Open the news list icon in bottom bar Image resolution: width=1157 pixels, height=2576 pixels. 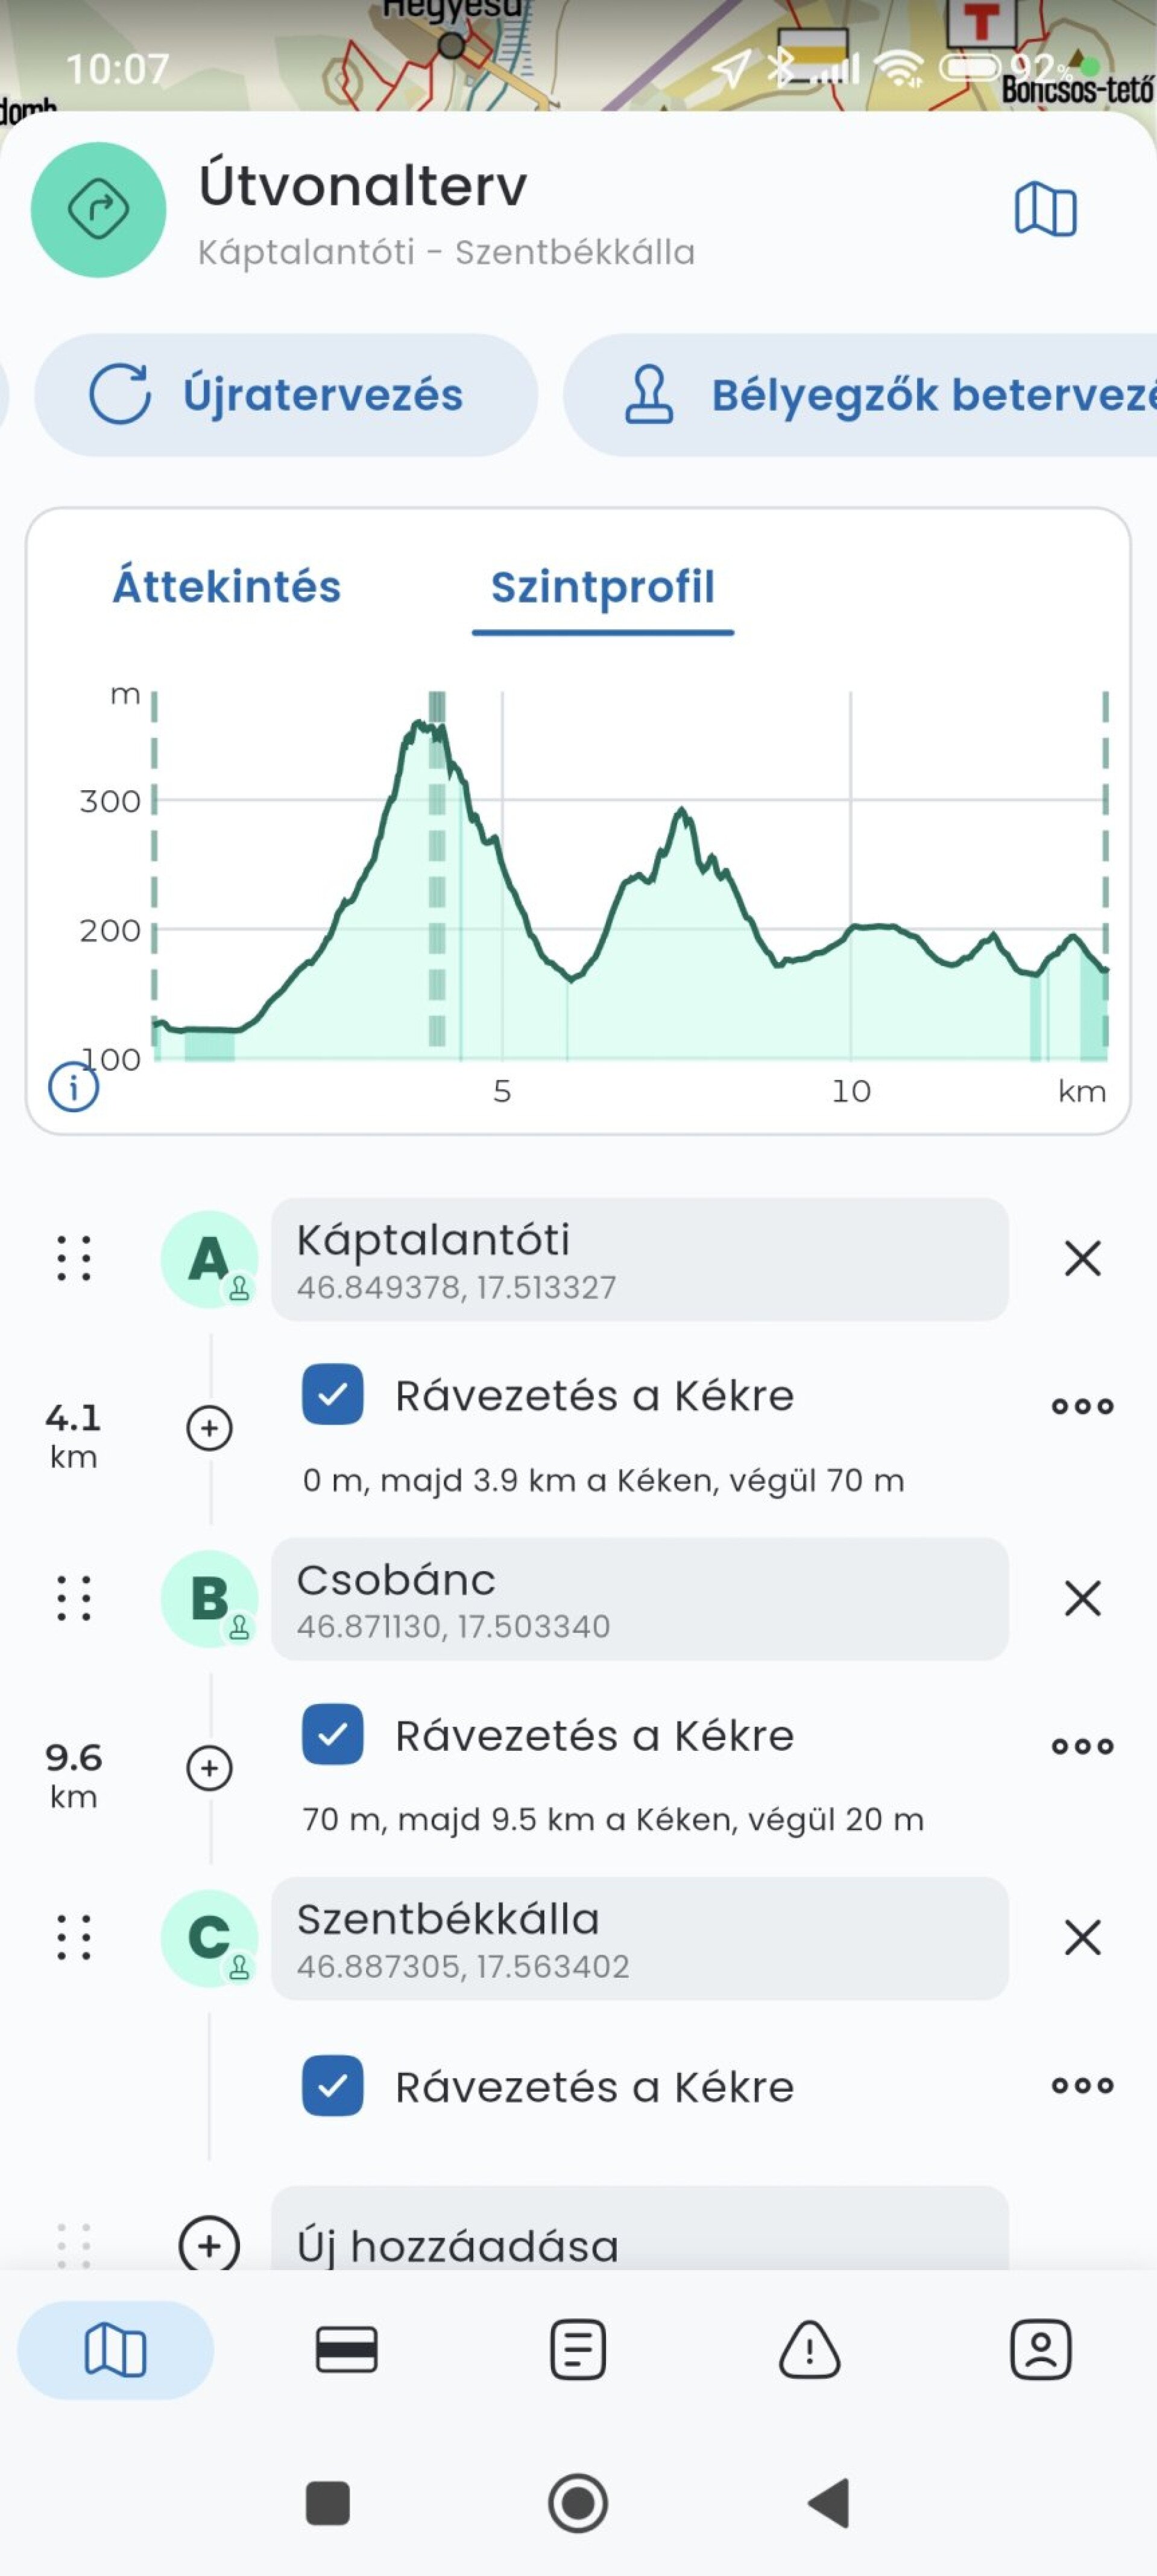[x=578, y=2349]
